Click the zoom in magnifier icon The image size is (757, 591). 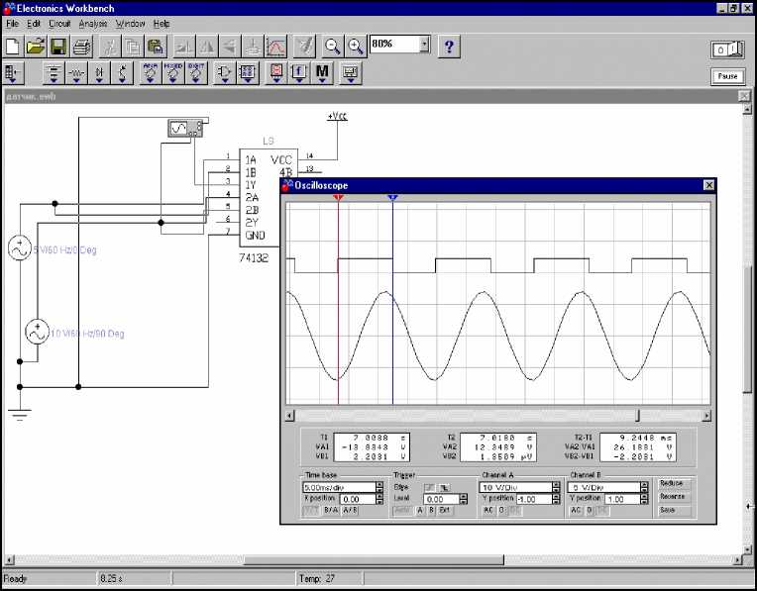tap(355, 46)
